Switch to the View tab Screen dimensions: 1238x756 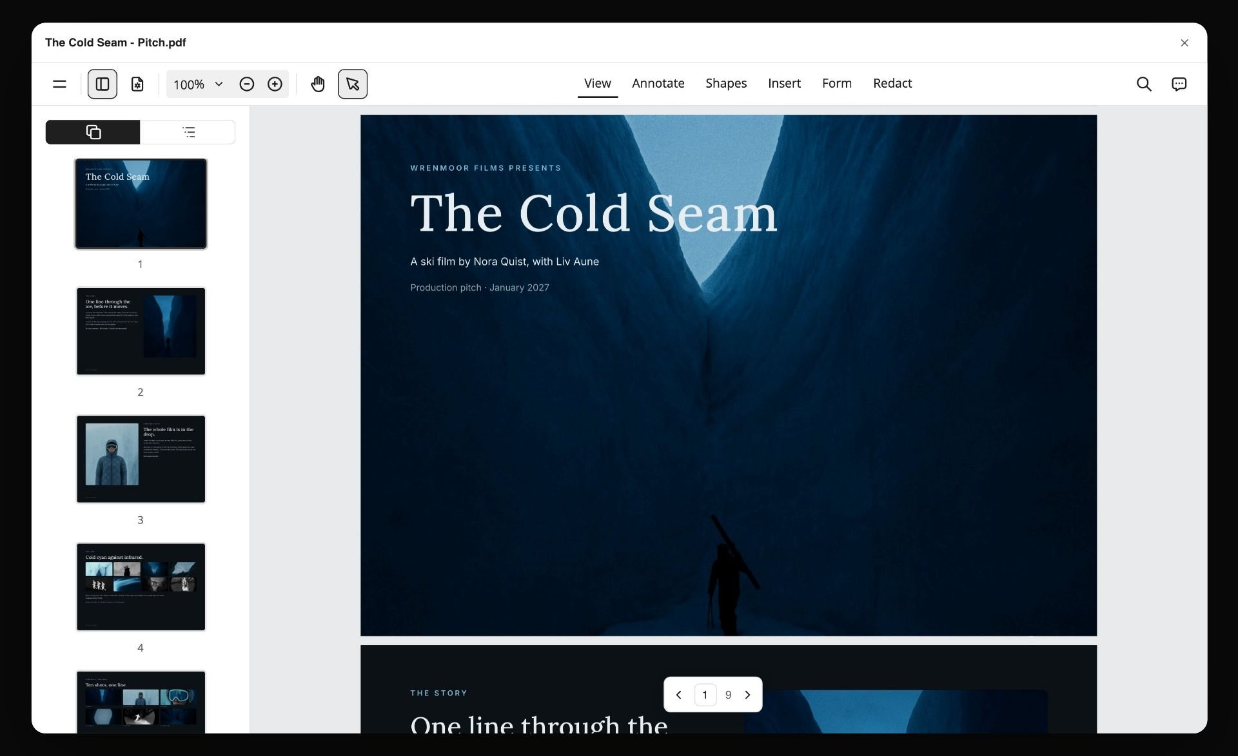pos(598,83)
